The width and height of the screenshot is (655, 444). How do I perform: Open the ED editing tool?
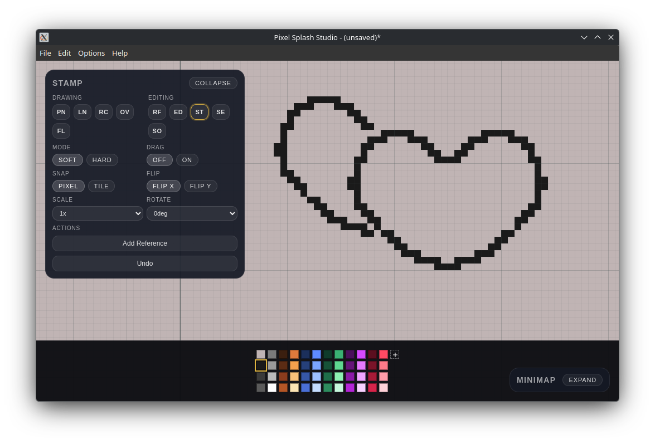pos(178,112)
